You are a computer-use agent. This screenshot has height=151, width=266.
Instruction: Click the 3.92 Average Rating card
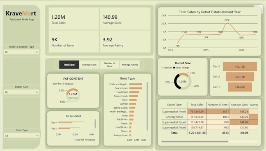coord(125,41)
